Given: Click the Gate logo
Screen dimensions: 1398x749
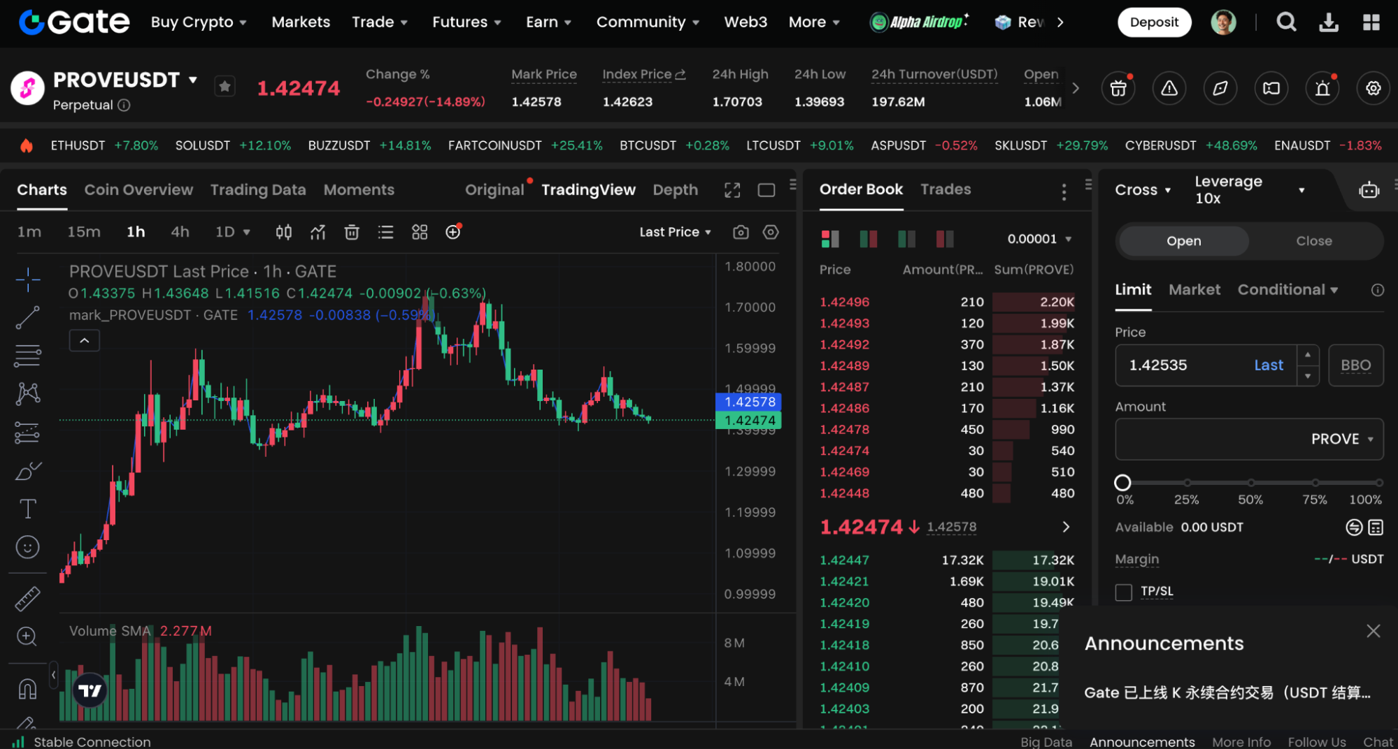Looking at the screenshot, I should 74,22.
